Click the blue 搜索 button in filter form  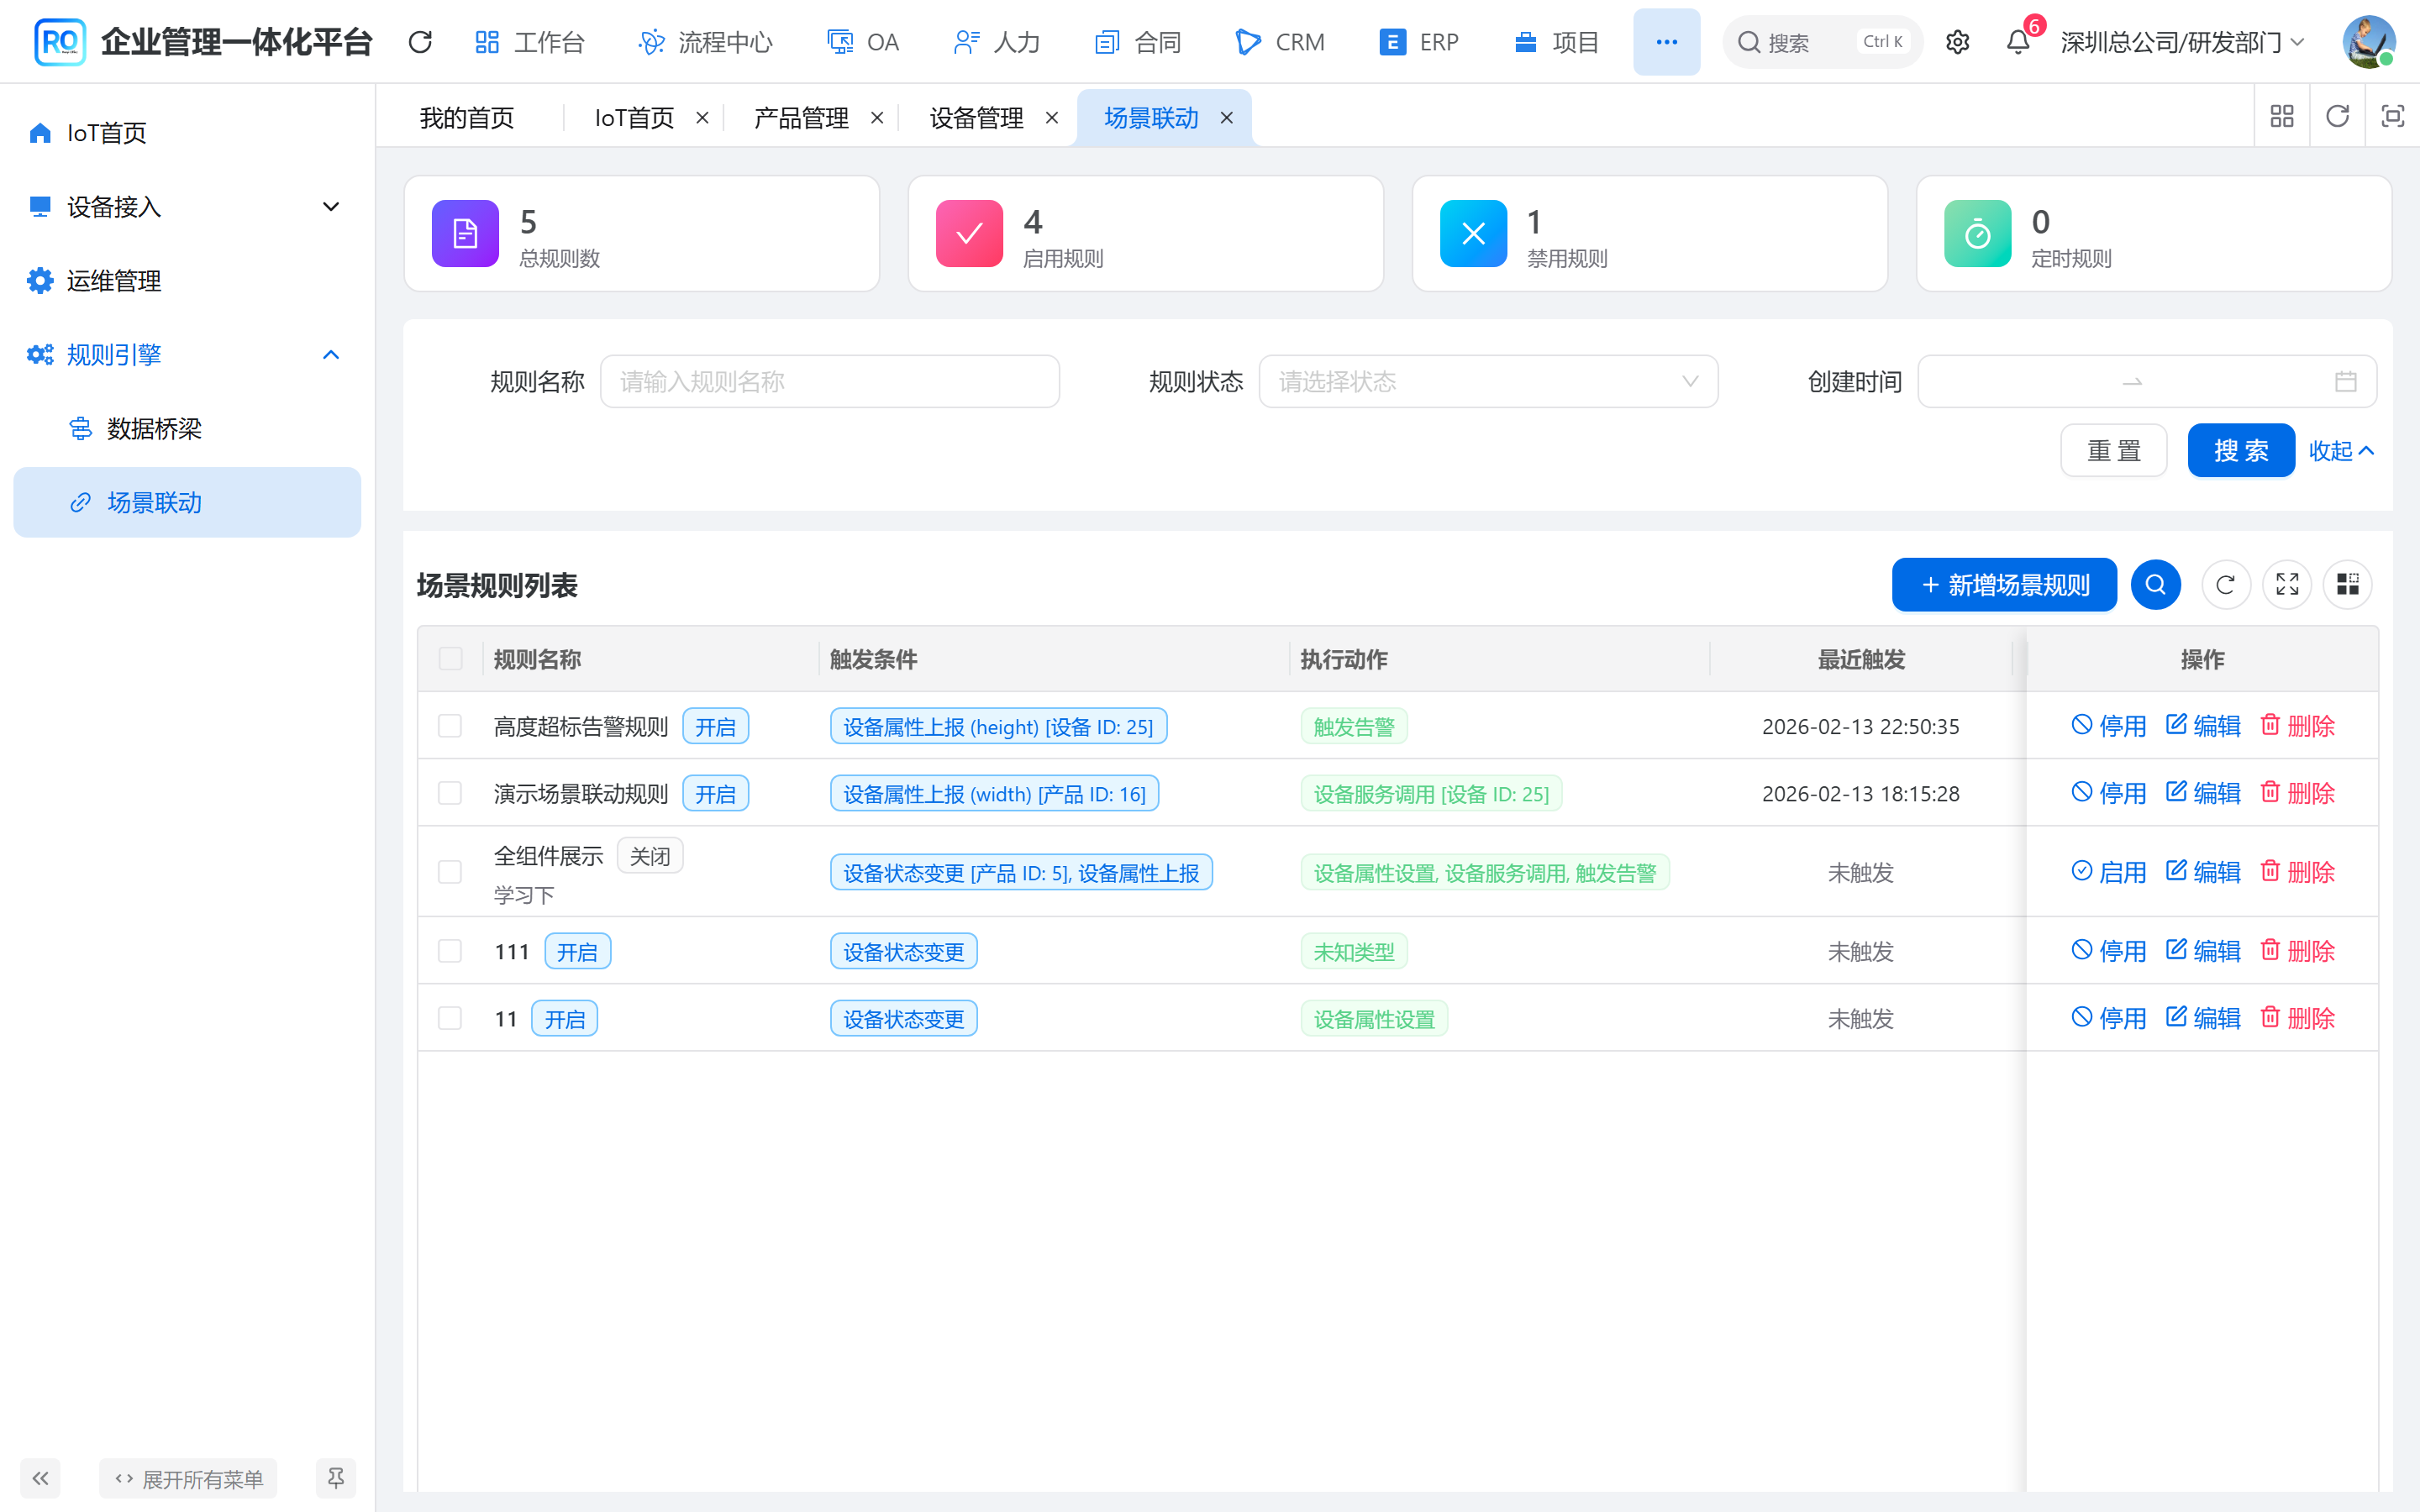click(x=2241, y=451)
